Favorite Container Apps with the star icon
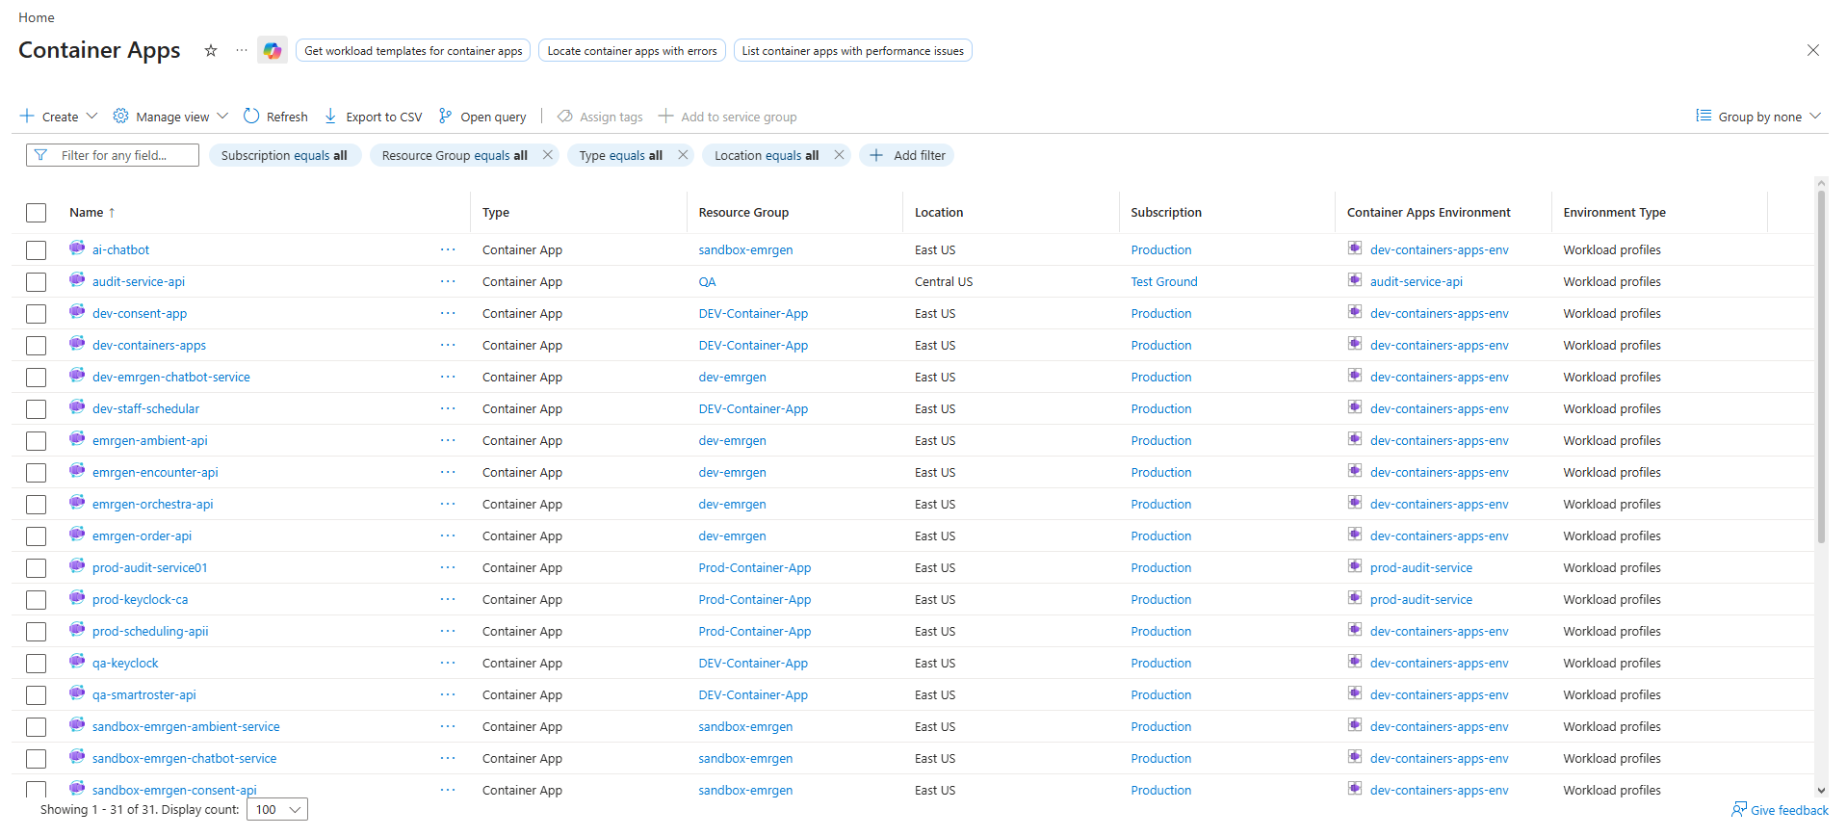Viewport: 1847px width, 836px height. pyautogui.click(x=211, y=50)
